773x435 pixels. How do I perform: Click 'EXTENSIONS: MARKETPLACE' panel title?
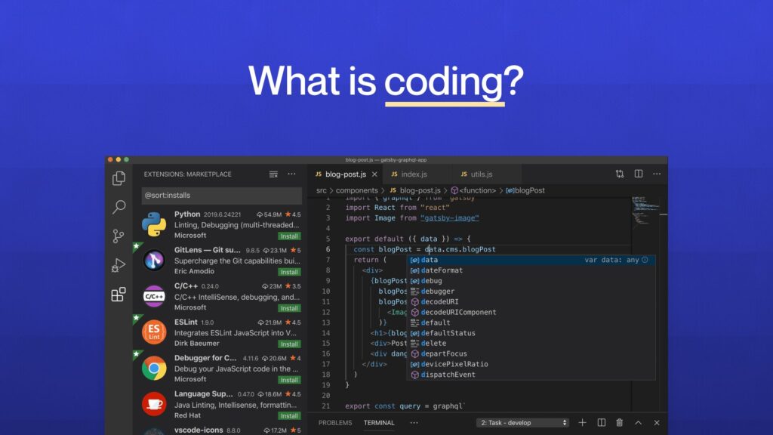pyautogui.click(x=187, y=174)
